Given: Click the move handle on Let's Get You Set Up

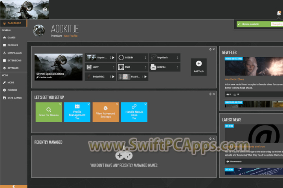Looking at the screenshot, I should [210, 94].
